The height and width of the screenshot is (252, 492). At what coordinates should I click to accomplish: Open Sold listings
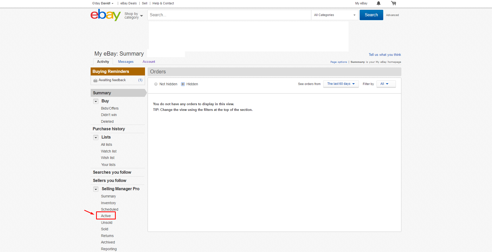coord(105,229)
